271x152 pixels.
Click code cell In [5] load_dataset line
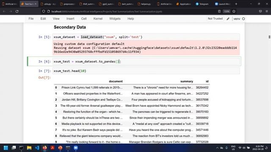146,37
